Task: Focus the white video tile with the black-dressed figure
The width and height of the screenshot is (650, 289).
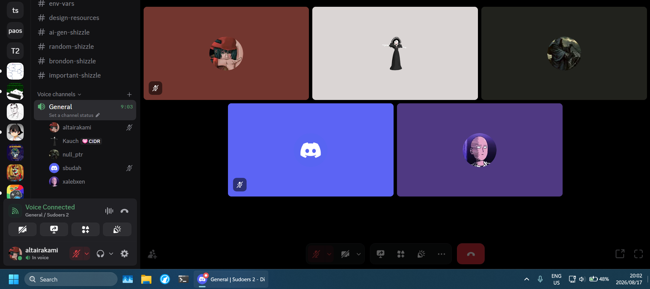Action: [395, 53]
